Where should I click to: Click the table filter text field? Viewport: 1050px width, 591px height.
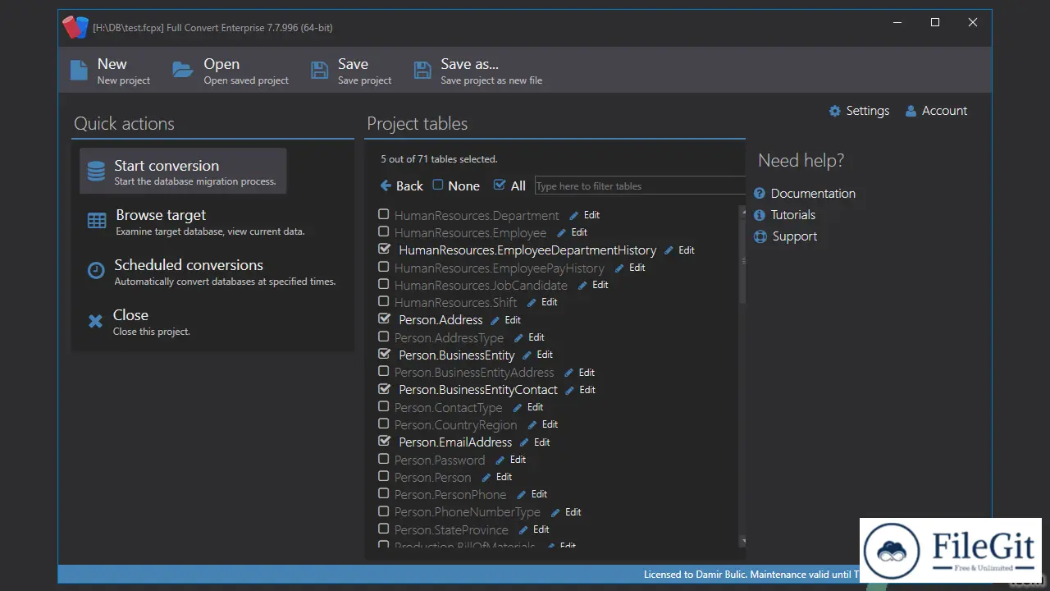click(x=640, y=186)
